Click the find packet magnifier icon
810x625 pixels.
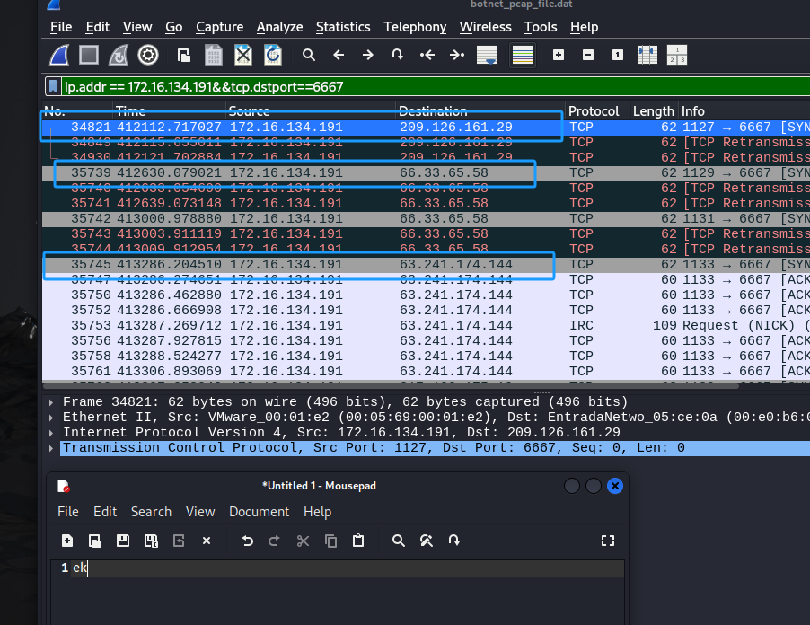pyautogui.click(x=309, y=56)
